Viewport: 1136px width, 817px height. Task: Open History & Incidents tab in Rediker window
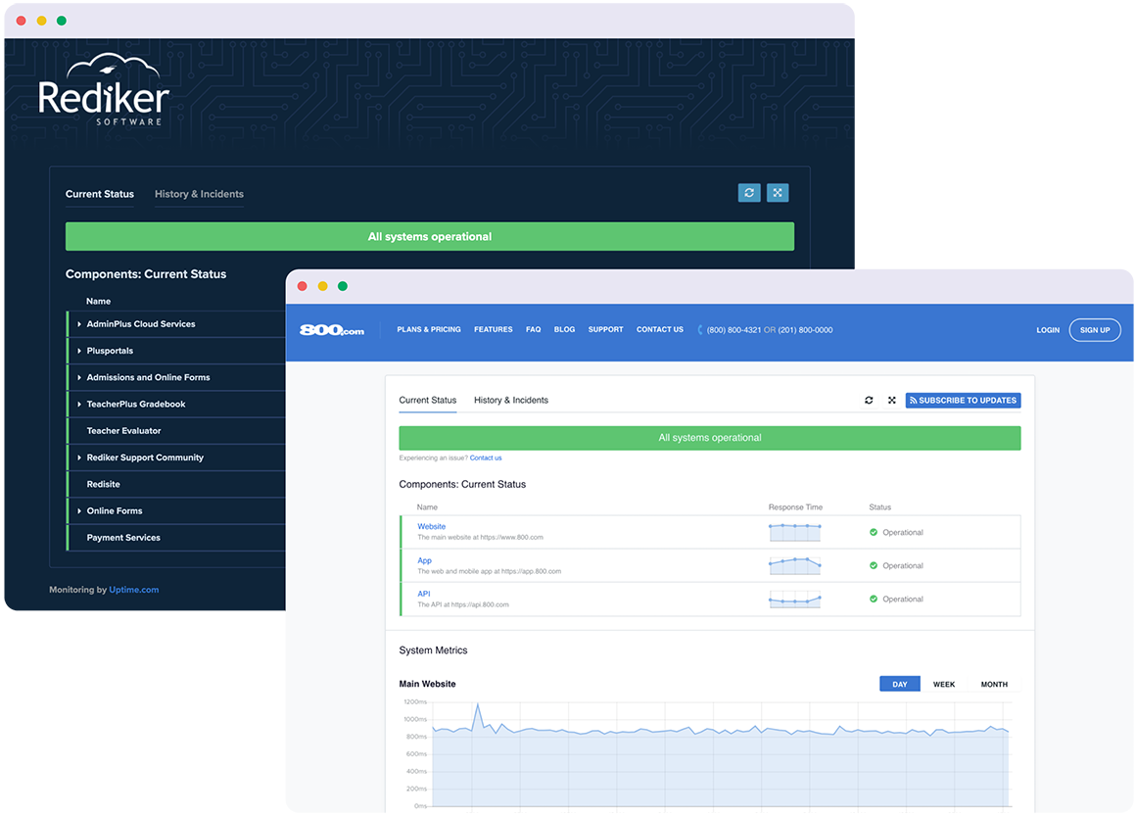(x=199, y=194)
